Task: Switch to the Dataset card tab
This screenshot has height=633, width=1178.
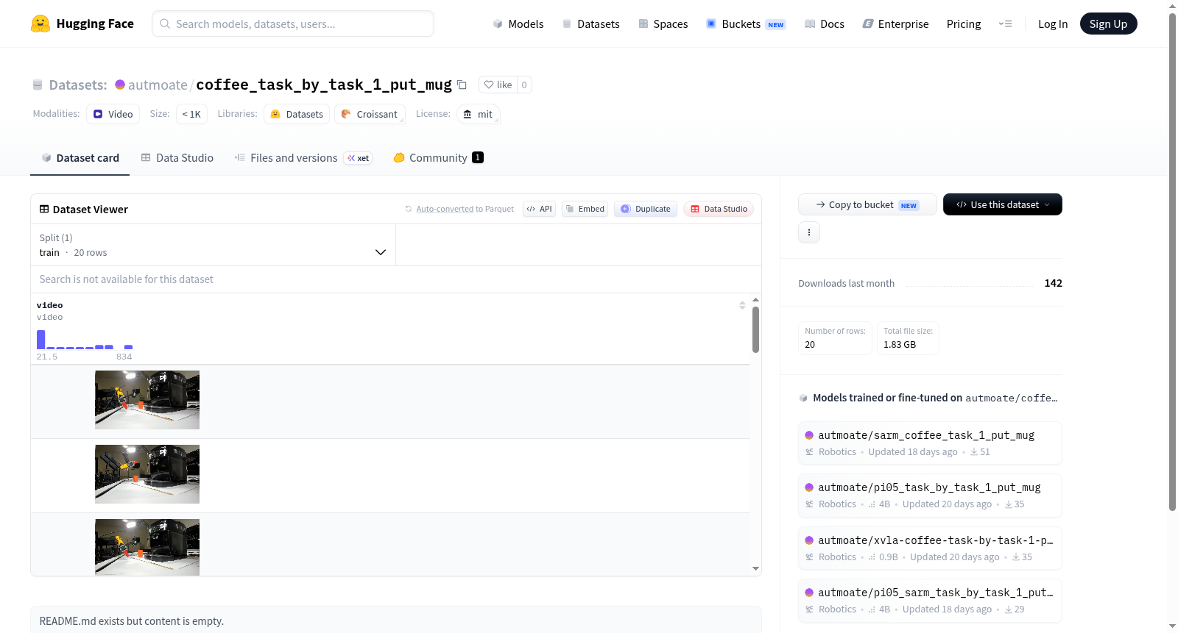Action: (x=80, y=158)
